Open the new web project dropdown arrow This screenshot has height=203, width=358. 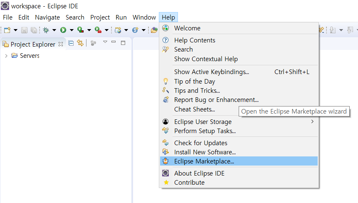coord(126,30)
